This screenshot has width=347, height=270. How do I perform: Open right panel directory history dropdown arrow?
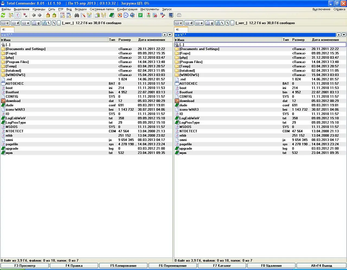pyautogui.click(x=344, y=35)
